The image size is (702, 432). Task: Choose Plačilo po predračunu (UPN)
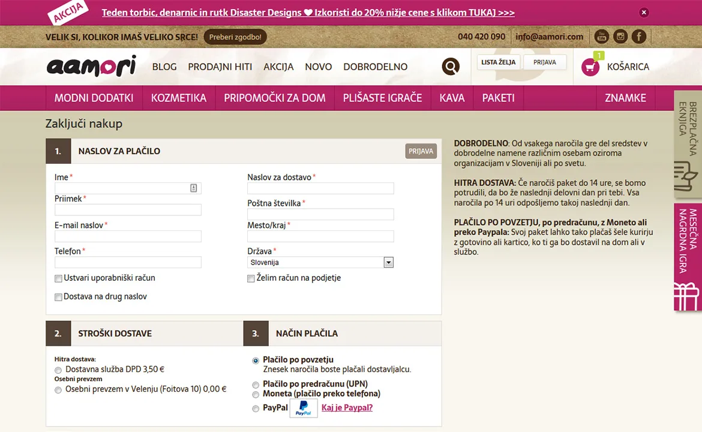click(x=256, y=385)
